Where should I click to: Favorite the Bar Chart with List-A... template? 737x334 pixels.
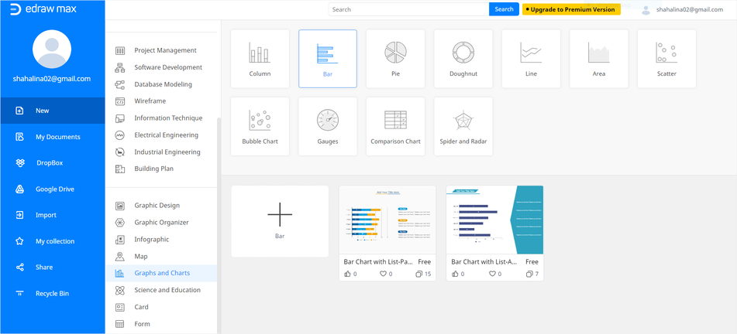click(494, 274)
